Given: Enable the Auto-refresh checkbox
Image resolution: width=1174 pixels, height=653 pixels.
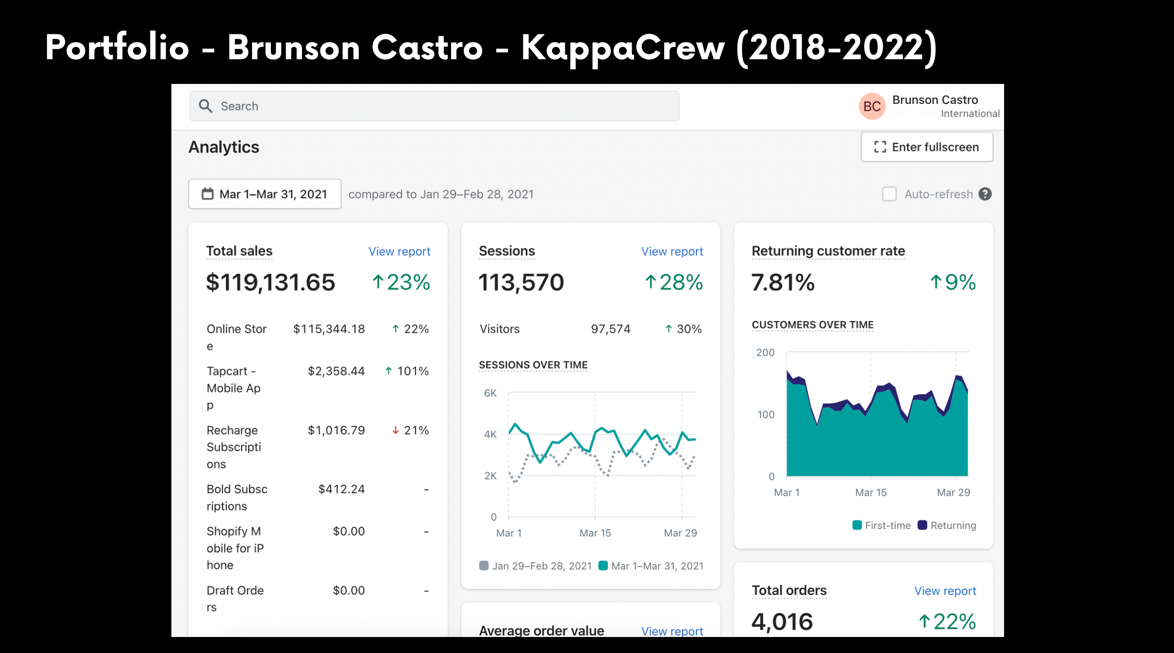Looking at the screenshot, I should point(889,194).
